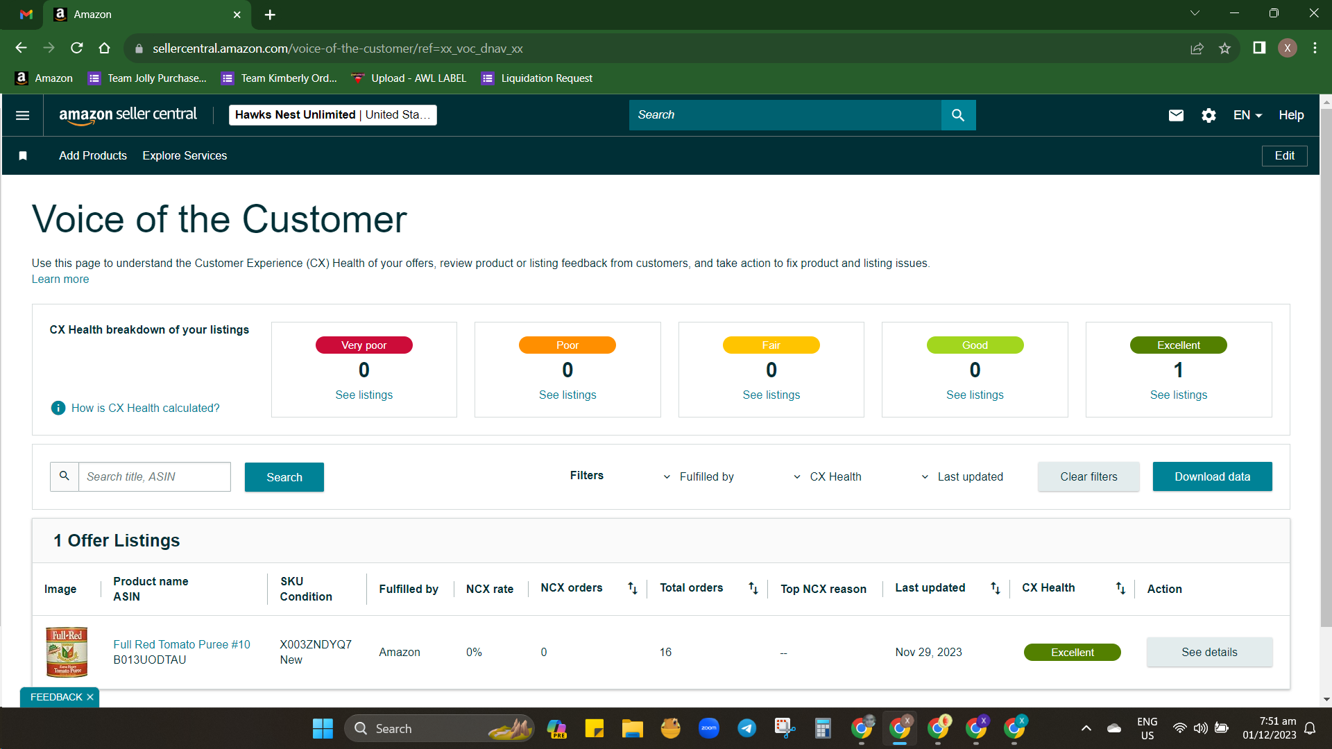This screenshot has height=749, width=1332.
Task: Click See listings under Excellent
Action: (1178, 395)
